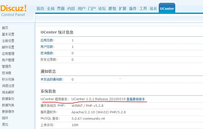Click the 操作系统及 PHP label
The height and width of the screenshot is (129, 203).
click(53, 106)
